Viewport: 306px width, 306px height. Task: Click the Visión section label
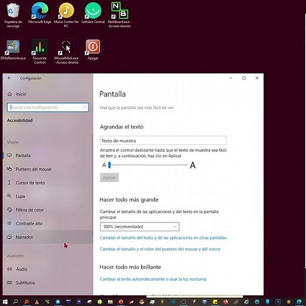[13, 142]
